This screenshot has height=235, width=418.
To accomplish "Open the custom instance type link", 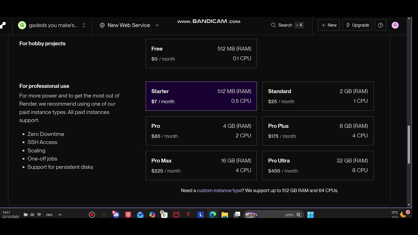I will tap(219, 190).
